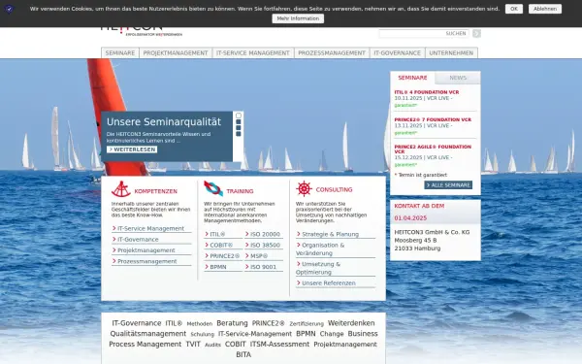Open IT-Service Management under Kompetenzen

tap(151, 228)
